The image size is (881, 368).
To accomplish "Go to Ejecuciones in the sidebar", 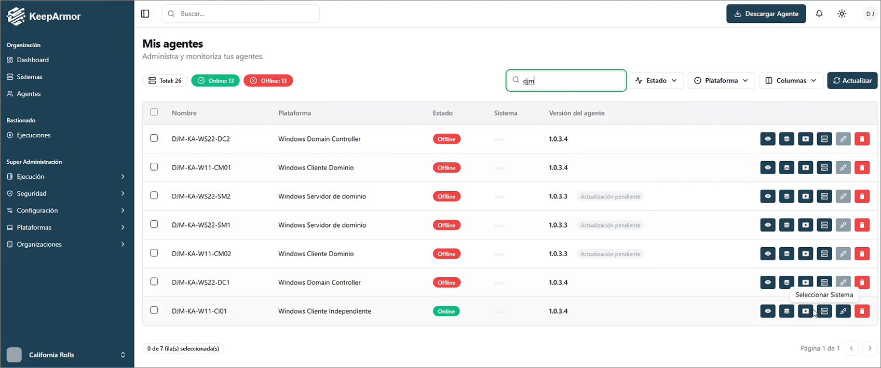I will tap(34, 135).
